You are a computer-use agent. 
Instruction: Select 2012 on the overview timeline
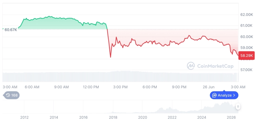(x=24, y=117)
